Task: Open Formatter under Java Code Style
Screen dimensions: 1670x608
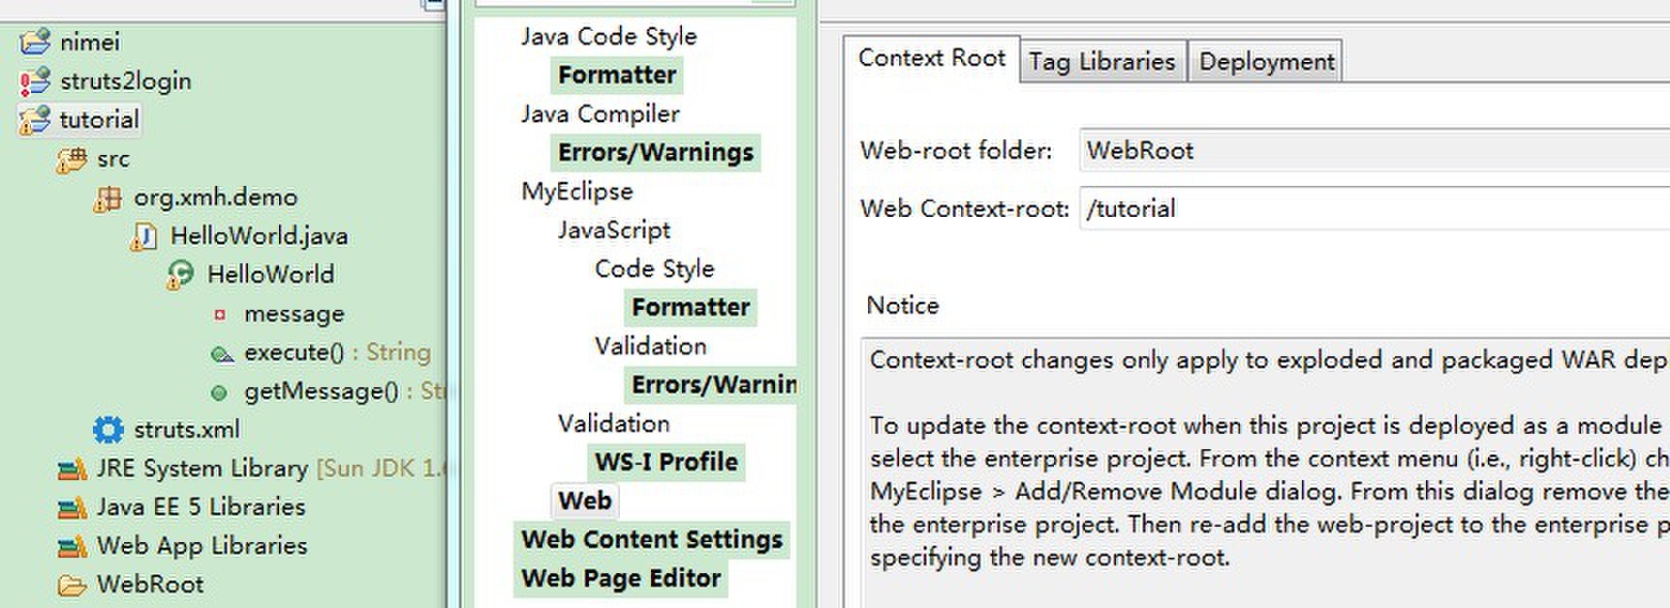Action: pyautogui.click(x=617, y=75)
